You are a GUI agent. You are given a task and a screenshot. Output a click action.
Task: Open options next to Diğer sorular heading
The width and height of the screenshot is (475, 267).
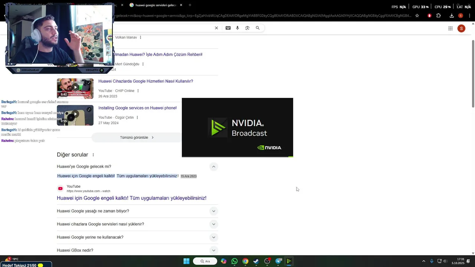(x=93, y=155)
